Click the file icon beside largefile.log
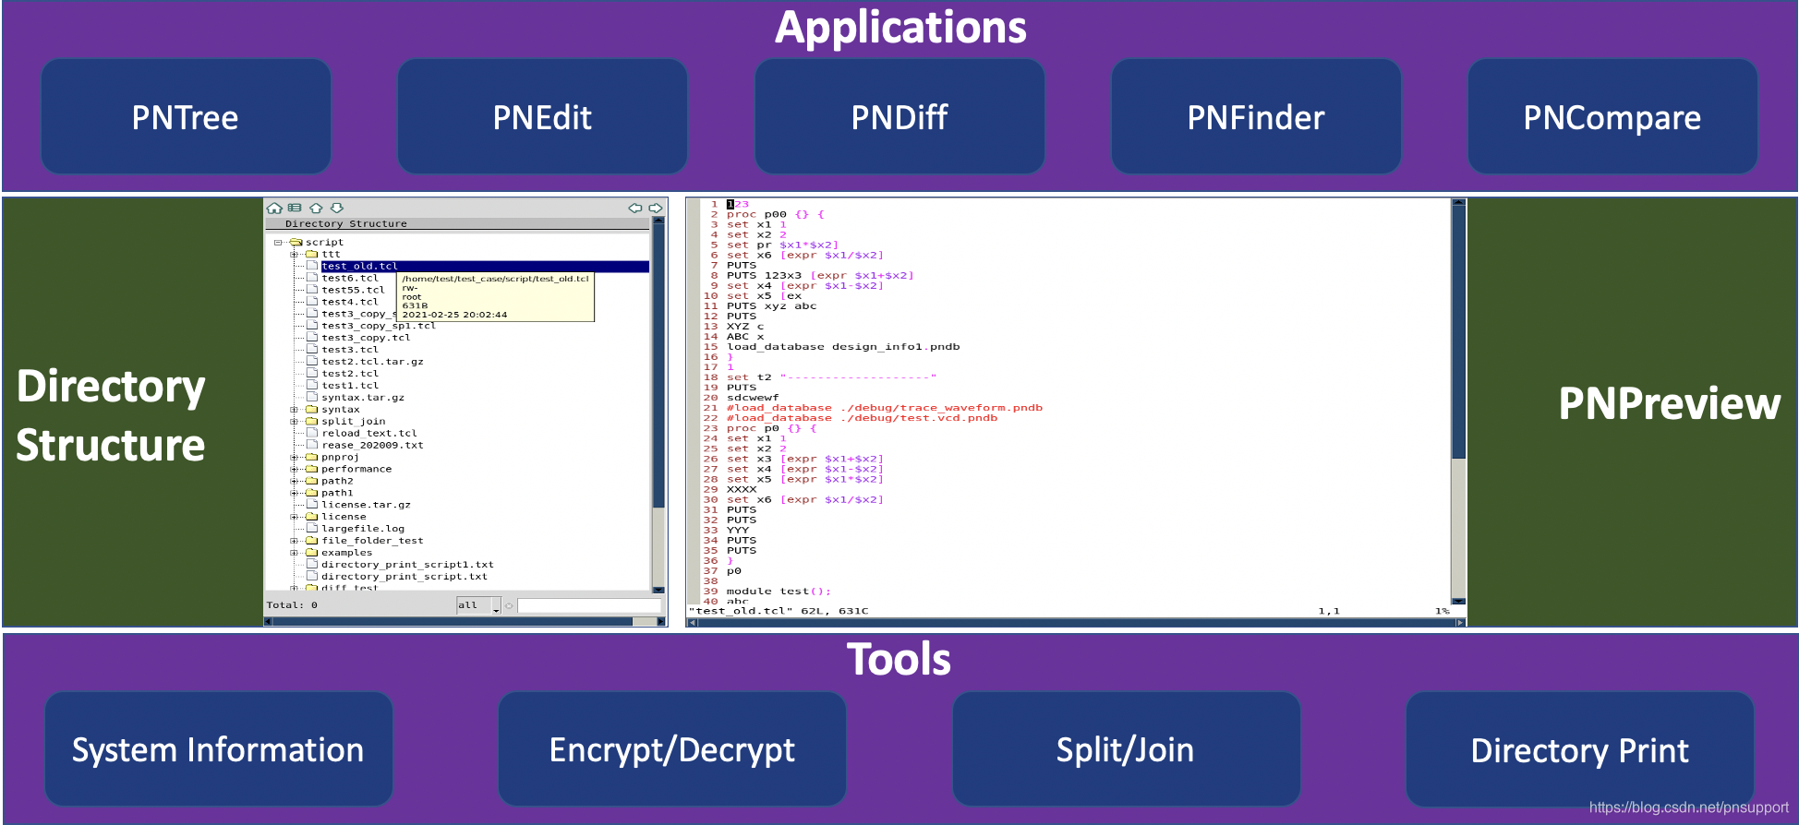 (x=312, y=529)
